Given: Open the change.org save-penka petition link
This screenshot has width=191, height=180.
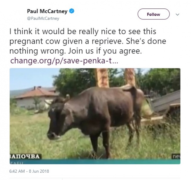Looking at the screenshot, I should coord(64,60).
